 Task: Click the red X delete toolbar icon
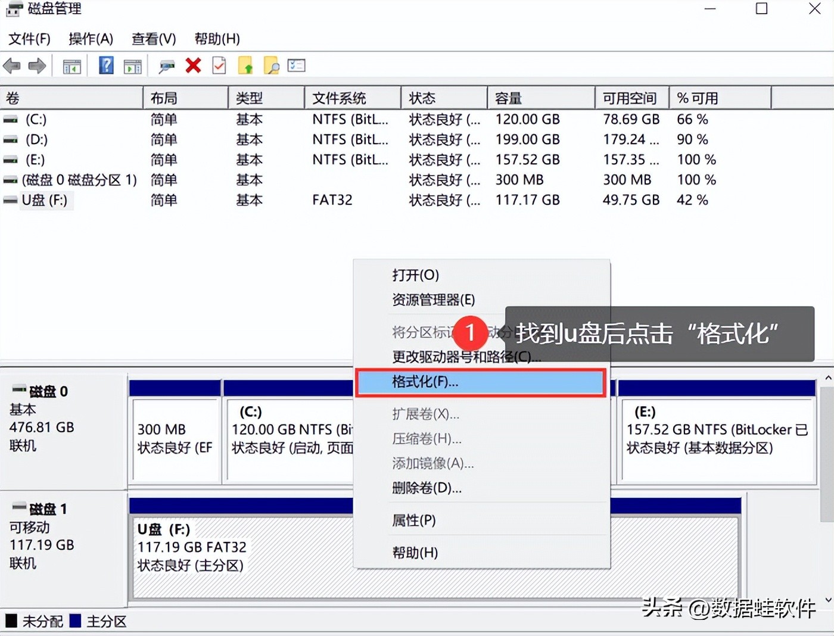point(193,66)
